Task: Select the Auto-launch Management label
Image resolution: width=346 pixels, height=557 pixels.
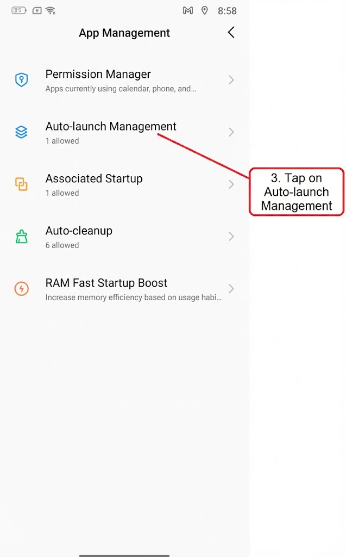Action: [x=111, y=127]
